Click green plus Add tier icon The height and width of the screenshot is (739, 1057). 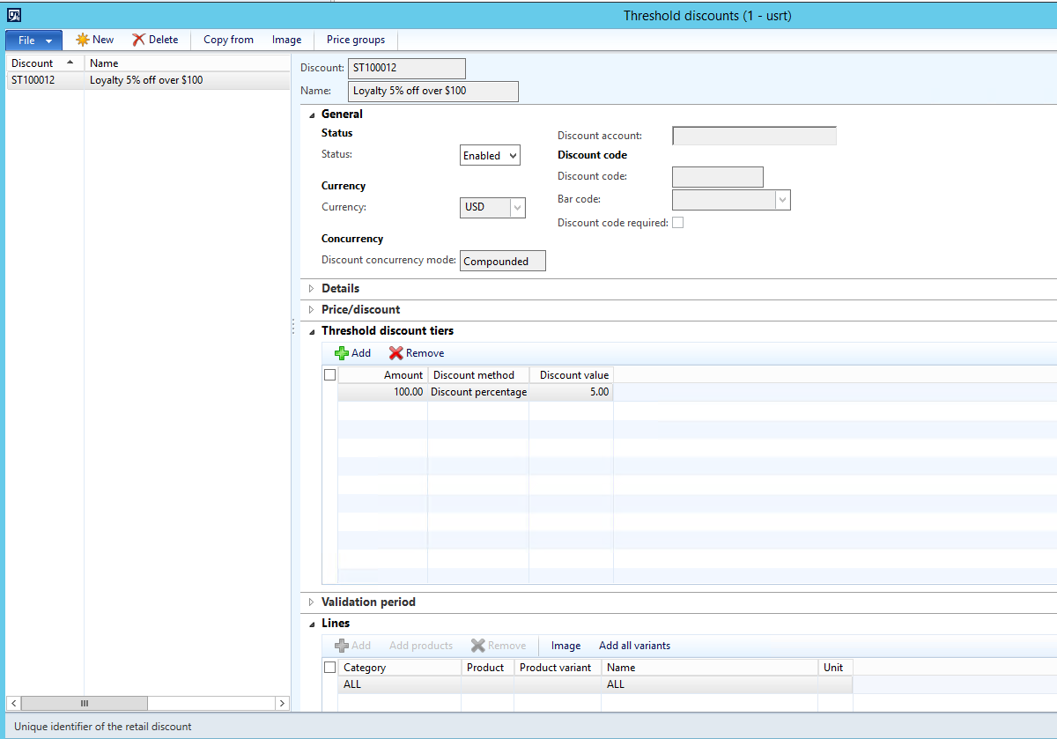(342, 353)
